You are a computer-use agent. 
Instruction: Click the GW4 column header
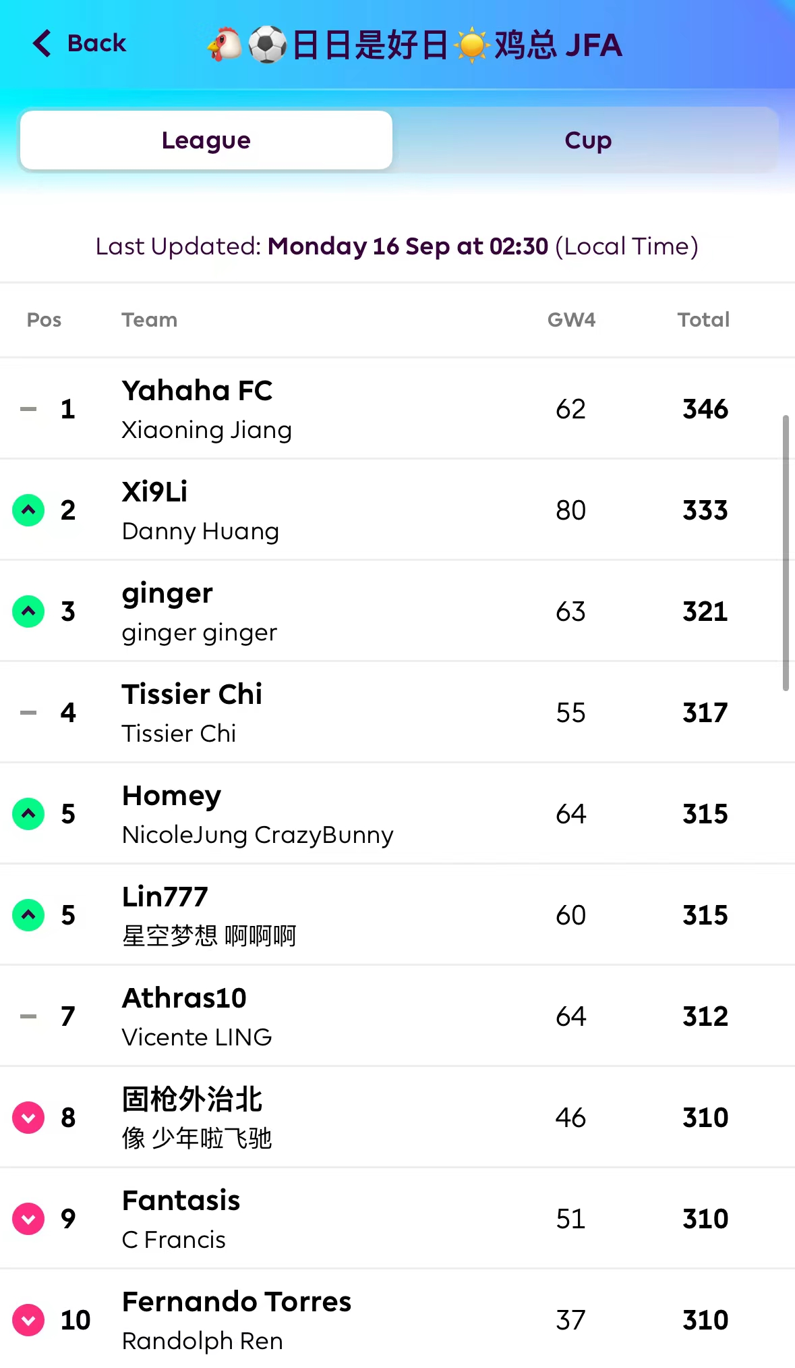571,320
